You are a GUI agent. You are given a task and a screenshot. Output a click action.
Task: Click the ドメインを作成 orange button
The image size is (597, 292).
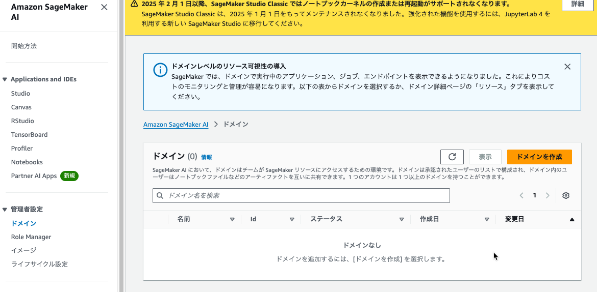click(x=539, y=157)
